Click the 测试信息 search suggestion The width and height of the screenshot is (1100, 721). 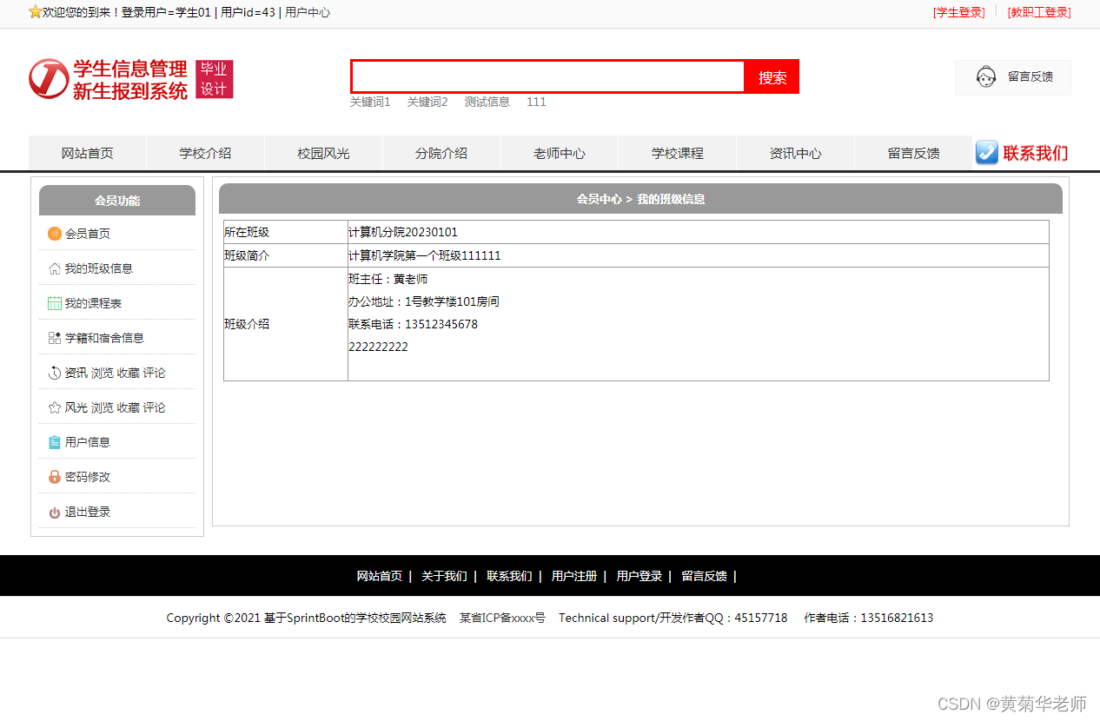pos(487,102)
